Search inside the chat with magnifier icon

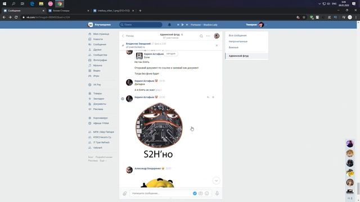pos(201,36)
